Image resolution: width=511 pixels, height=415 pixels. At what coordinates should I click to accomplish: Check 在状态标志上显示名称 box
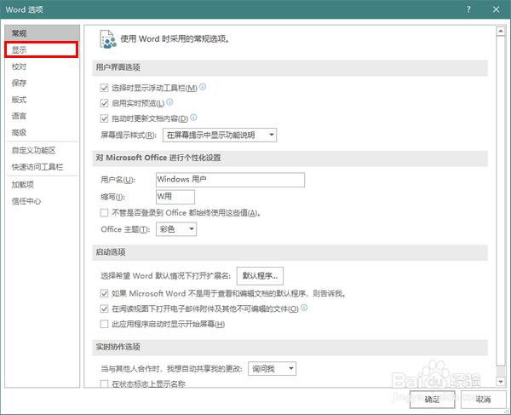(104, 383)
